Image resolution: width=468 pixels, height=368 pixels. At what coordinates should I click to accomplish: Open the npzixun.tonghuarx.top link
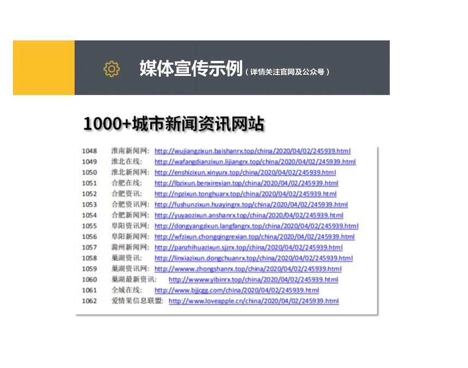245,194
